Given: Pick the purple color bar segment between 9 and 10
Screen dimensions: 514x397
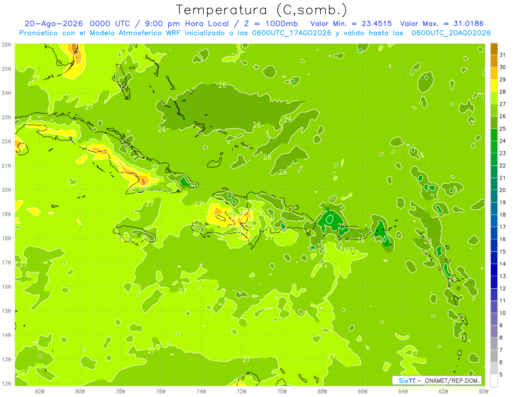Looking at the screenshot, I should click(x=494, y=319).
